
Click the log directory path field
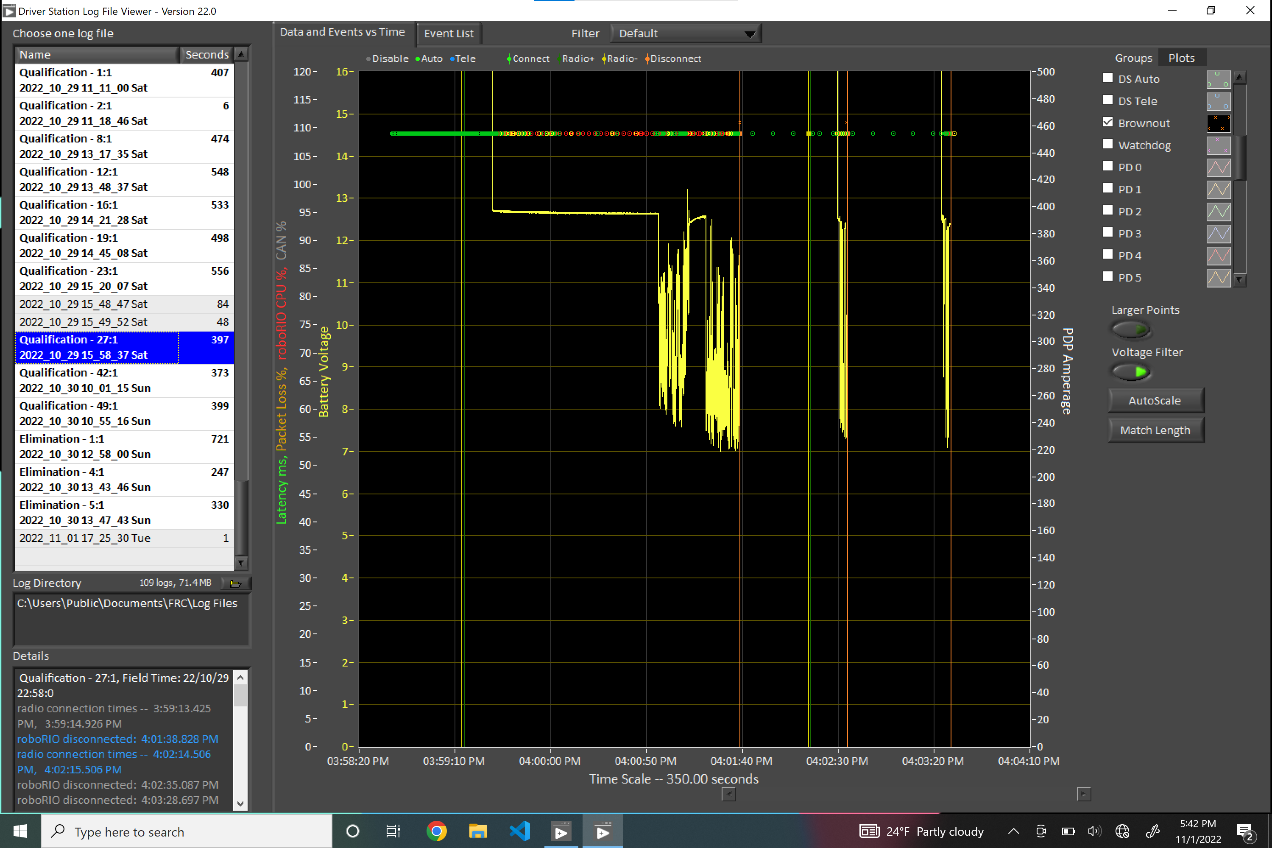click(131, 619)
